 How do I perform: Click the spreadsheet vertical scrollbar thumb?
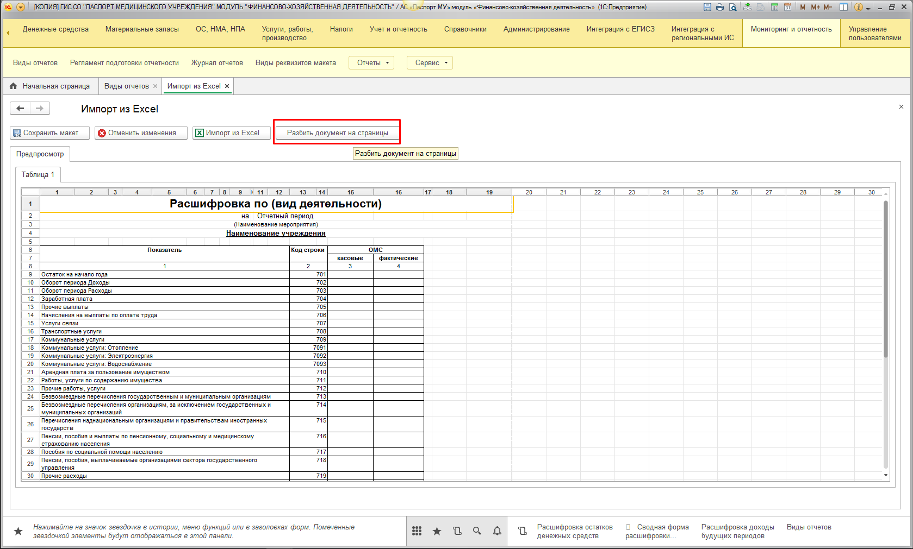885,280
